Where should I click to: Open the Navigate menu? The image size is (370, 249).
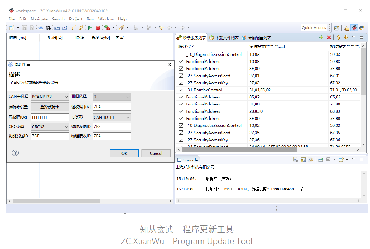click(x=39, y=19)
